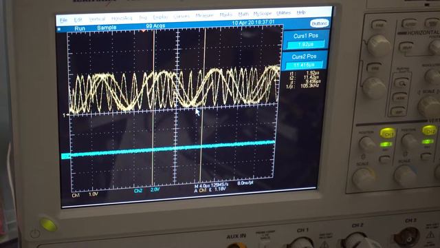Select the Curs2 Pos value field
This screenshot has width=440, height=248.
(x=304, y=65)
